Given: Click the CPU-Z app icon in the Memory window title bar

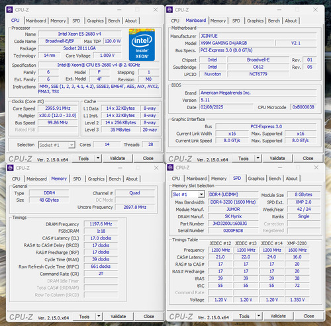Looking at the screenshot, I should 10,168.
